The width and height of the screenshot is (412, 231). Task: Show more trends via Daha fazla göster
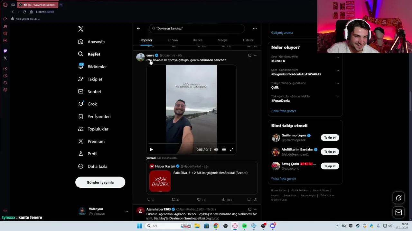[284, 111]
